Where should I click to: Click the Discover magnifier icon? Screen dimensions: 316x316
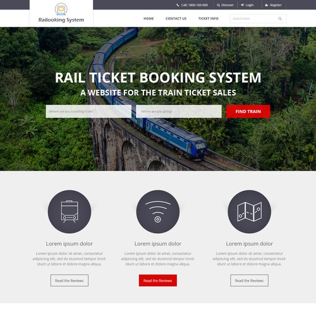click(x=219, y=5)
